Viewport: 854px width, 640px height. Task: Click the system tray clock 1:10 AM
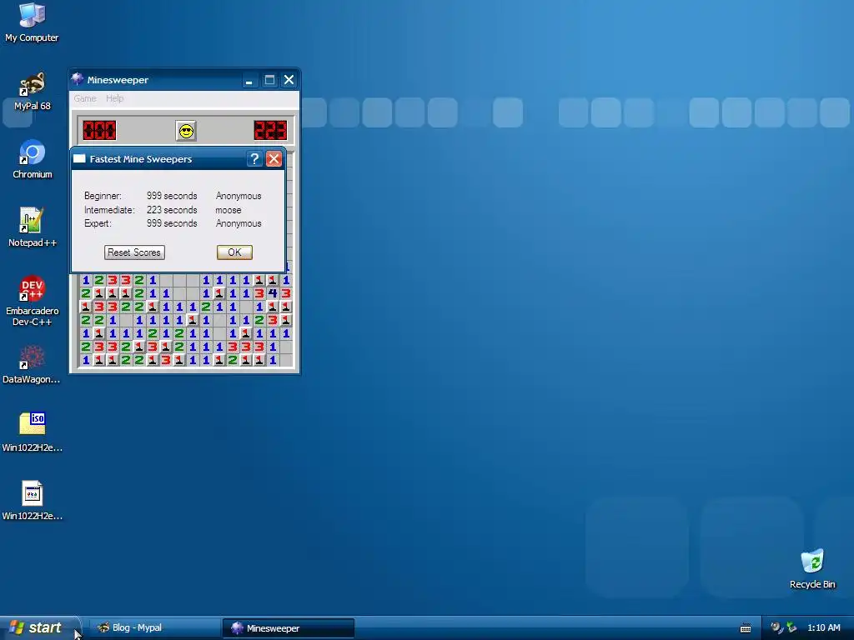[x=823, y=628]
